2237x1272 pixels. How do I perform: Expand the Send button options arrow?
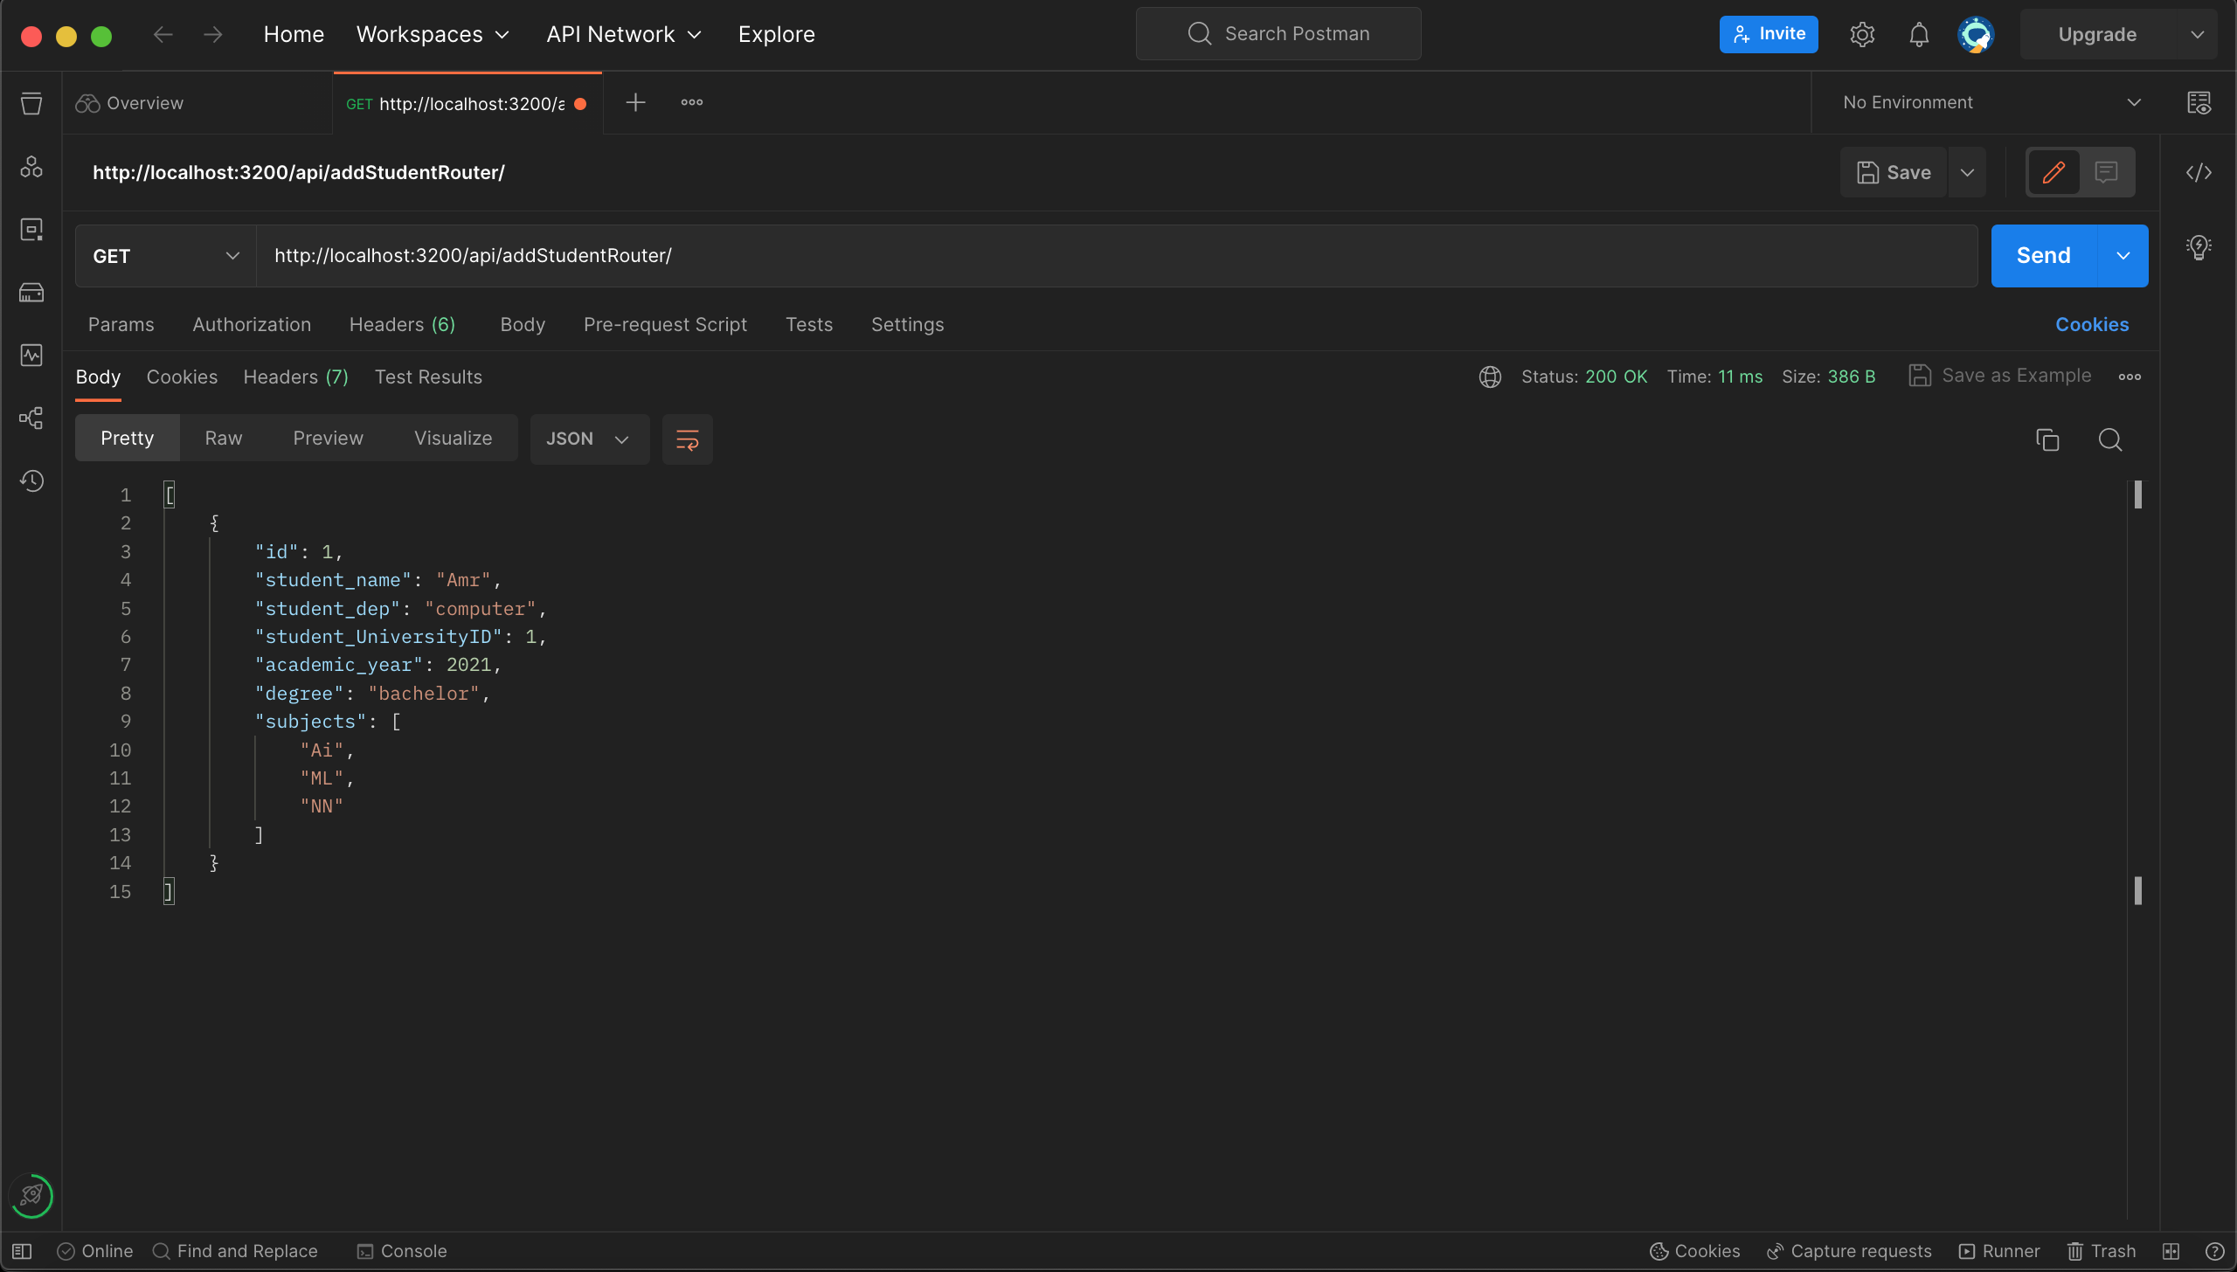[x=2123, y=256]
